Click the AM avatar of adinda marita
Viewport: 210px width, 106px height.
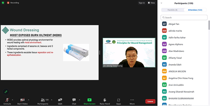coord(164,31)
